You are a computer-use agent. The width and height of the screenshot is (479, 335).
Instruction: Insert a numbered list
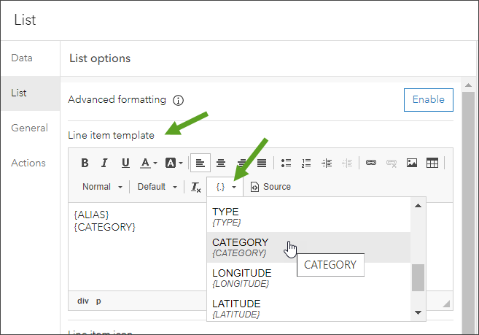[x=306, y=163]
